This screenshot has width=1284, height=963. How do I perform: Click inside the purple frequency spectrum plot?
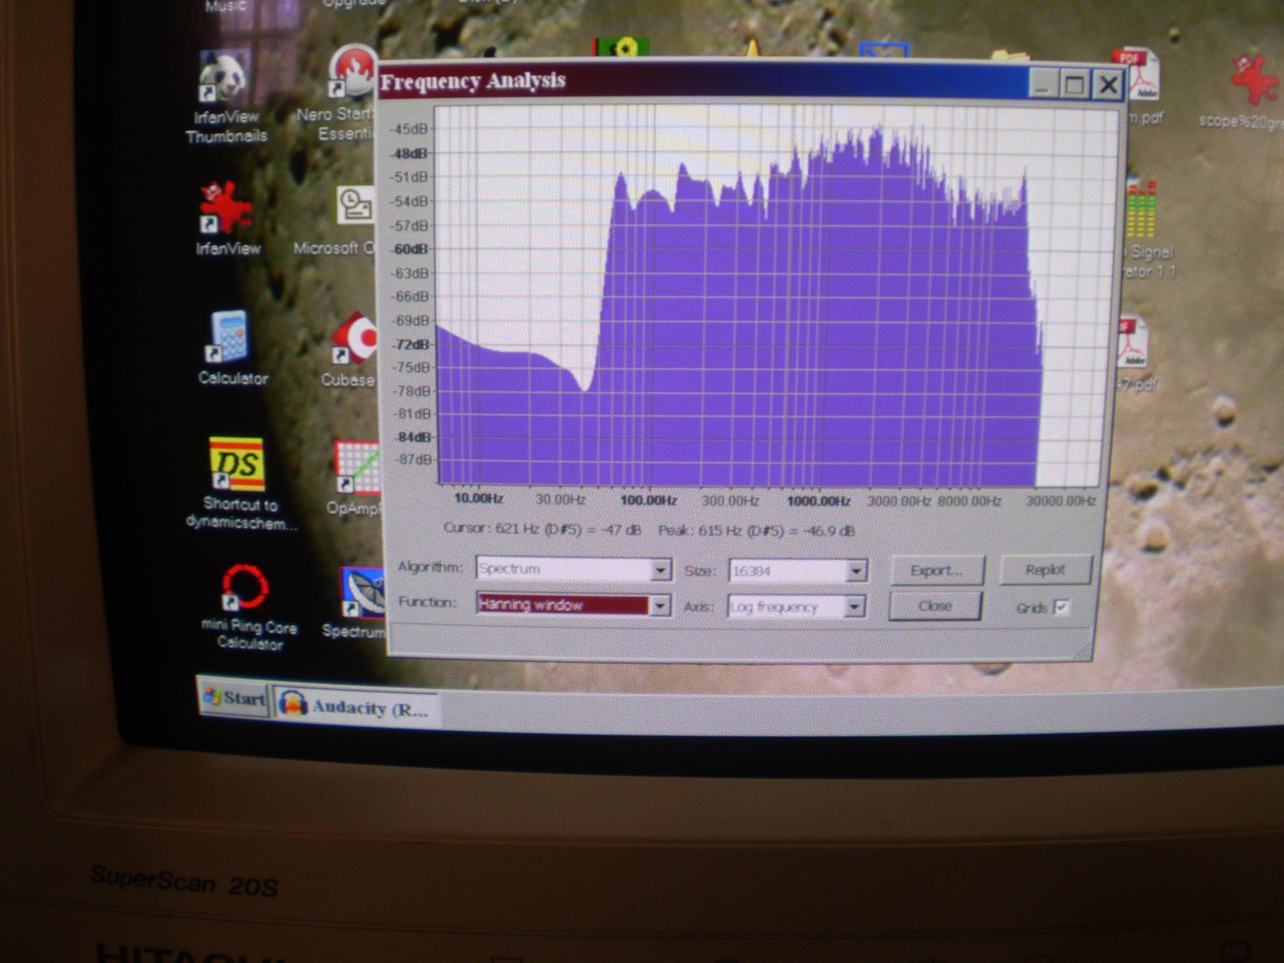pos(766,296)
